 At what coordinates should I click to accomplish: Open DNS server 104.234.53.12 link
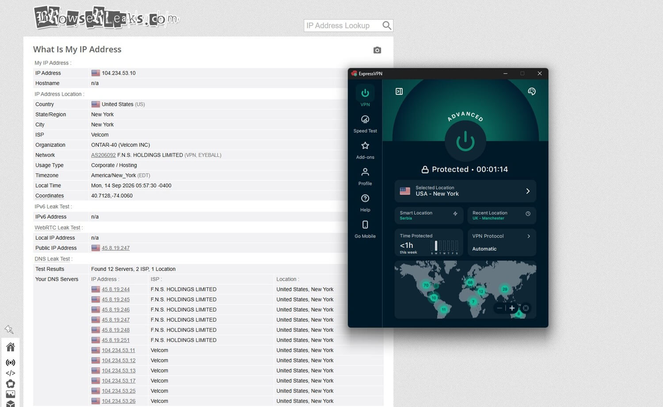click(x=118, y=361)
